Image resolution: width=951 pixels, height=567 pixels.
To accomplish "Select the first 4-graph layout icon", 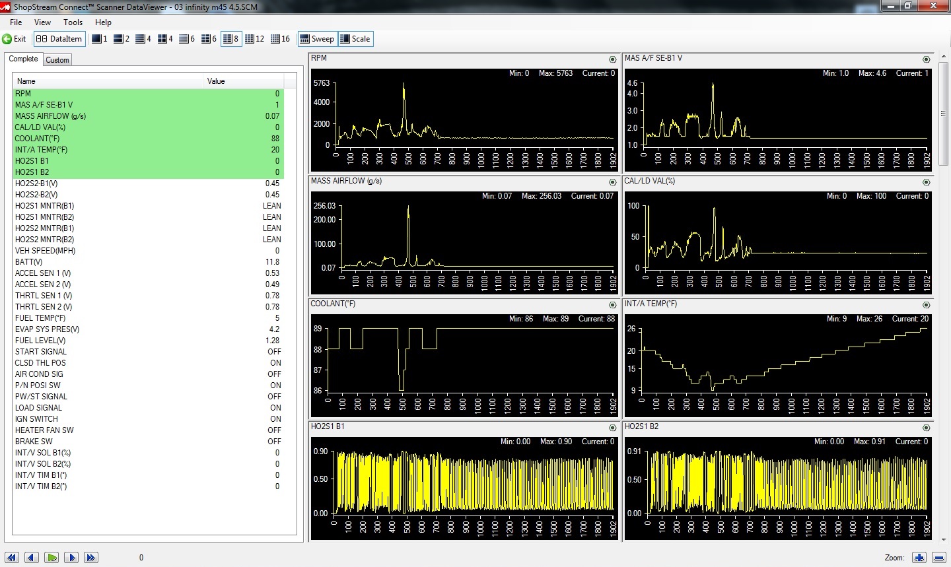I will point(143,39).
